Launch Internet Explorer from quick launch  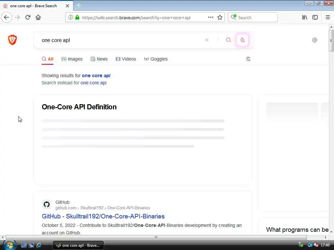pos(39,245)
